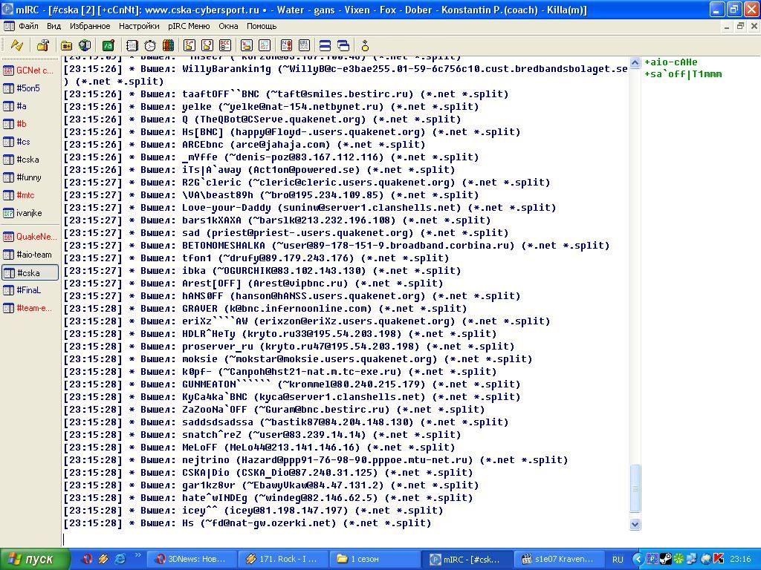Open the Channels folder toolbar icon
The image size is (761, 570).
pyautogui.click(x=66, y=45)
